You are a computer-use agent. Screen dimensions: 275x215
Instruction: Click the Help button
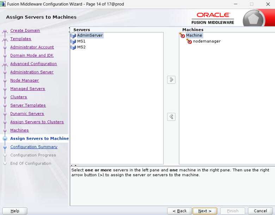tap(15, 211)
